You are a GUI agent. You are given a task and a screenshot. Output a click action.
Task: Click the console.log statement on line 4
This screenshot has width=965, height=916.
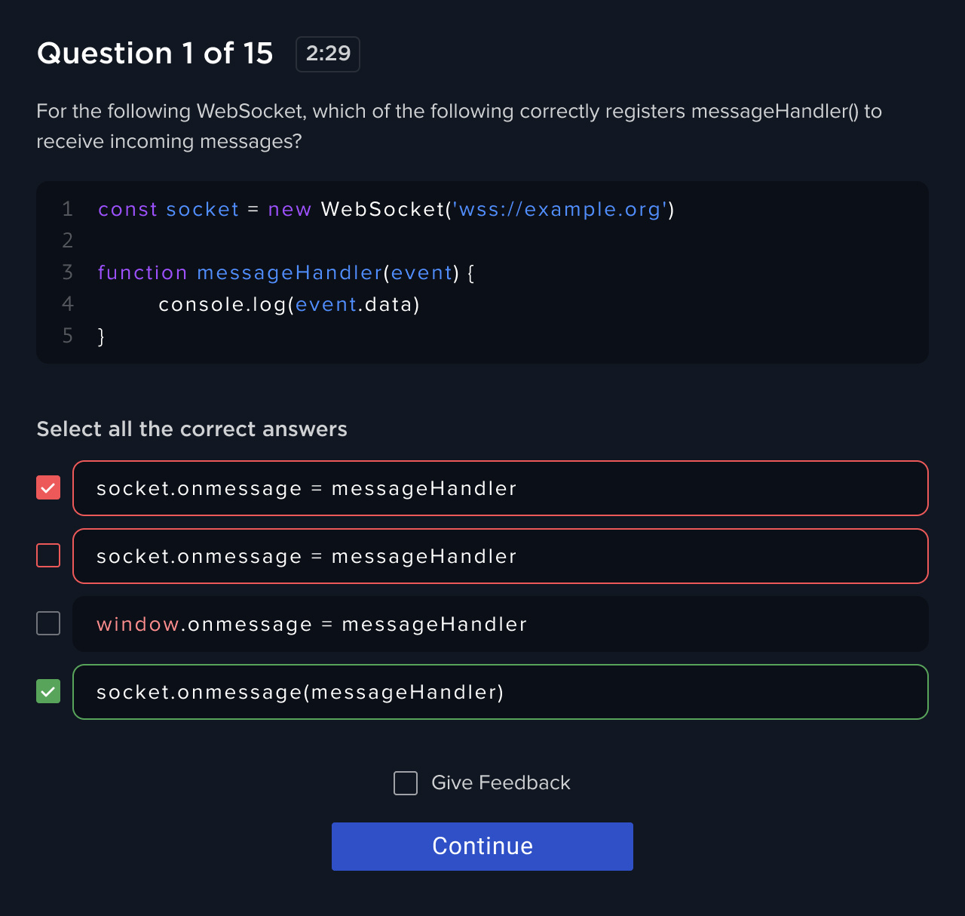coord(289,304)
